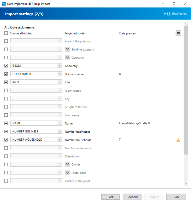
Task: Click the Caretaker relation icon
Action: coord(67,58)
